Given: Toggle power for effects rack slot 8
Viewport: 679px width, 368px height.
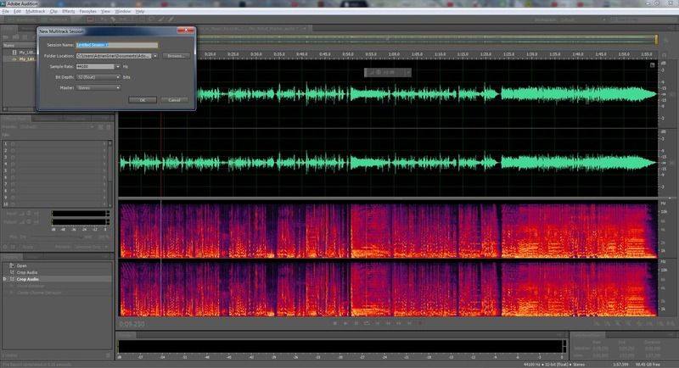Looking at the screenshot, I should [x=13, y=191].
